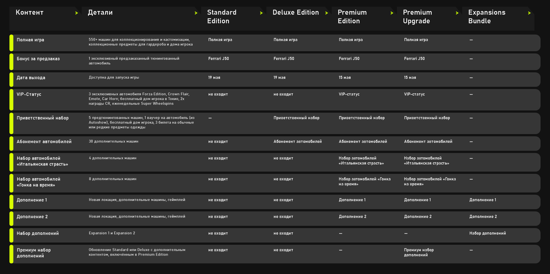The width and height of the screenshot is (550, 274).
Task: Expand the Standard Edition column arrow
Action: [261, 13]
